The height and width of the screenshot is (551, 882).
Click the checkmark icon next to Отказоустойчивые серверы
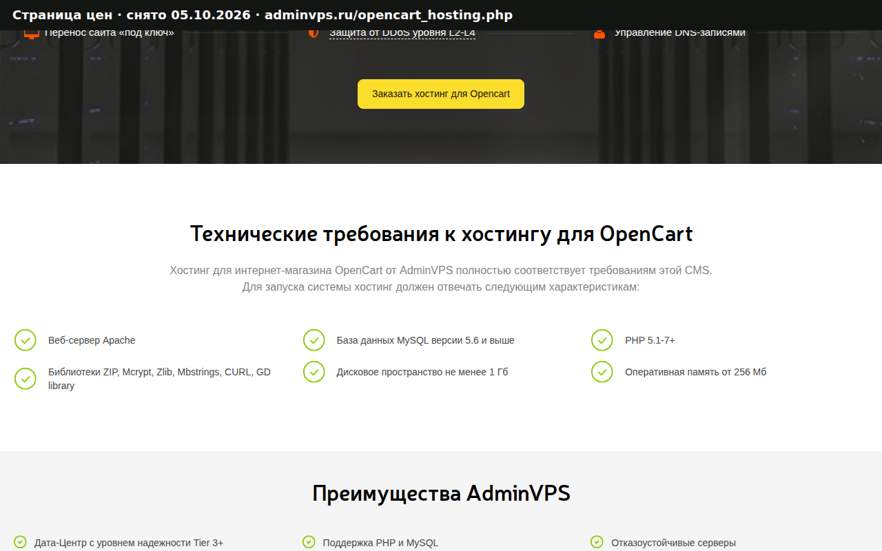(x=597, y=543)
